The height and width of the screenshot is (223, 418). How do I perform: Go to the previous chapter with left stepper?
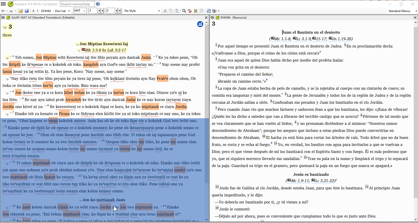point(99,11)
